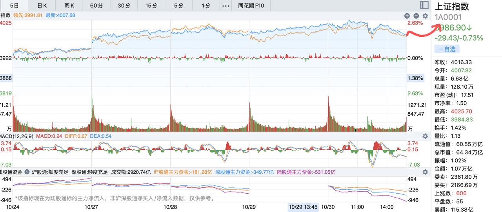
Task: Zoom out the chart with the minus icon
Action: (x=416, y=16)
